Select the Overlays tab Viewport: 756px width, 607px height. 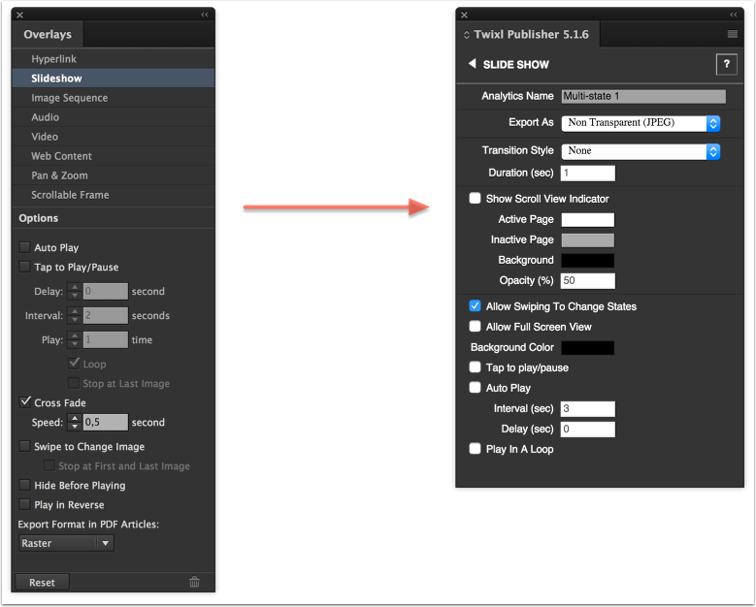48,34
